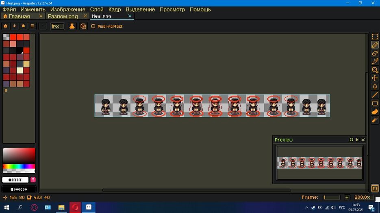Add a new frame with plus button
Image resolution: width=380 pixels, height=213 pixels.
point(347,197)
